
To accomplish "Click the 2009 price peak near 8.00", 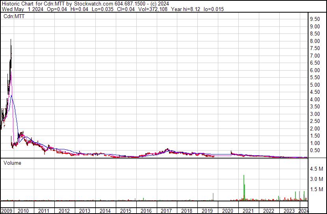I will pyautogui.click(x=11, y=41).
